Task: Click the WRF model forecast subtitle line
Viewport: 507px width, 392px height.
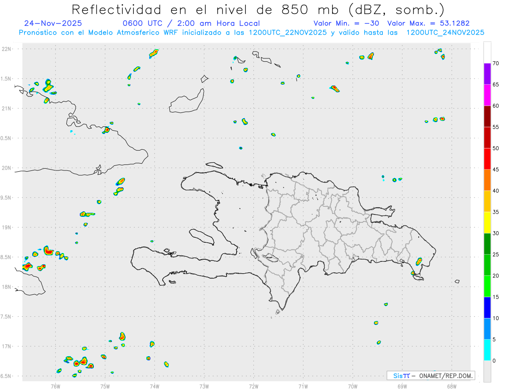Action: 251,33
